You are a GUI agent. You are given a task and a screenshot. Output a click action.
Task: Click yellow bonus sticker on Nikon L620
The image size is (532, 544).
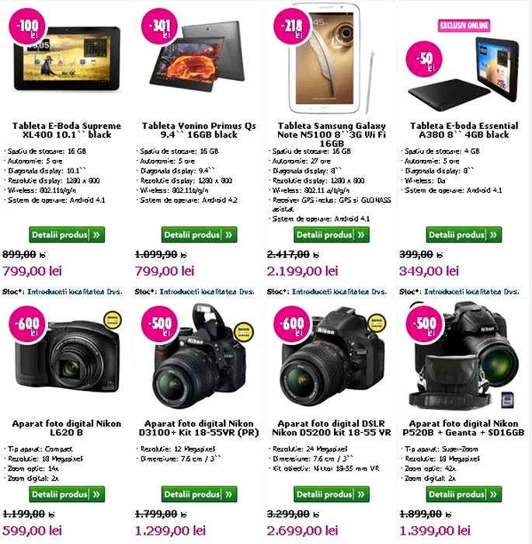pos(113,320)
